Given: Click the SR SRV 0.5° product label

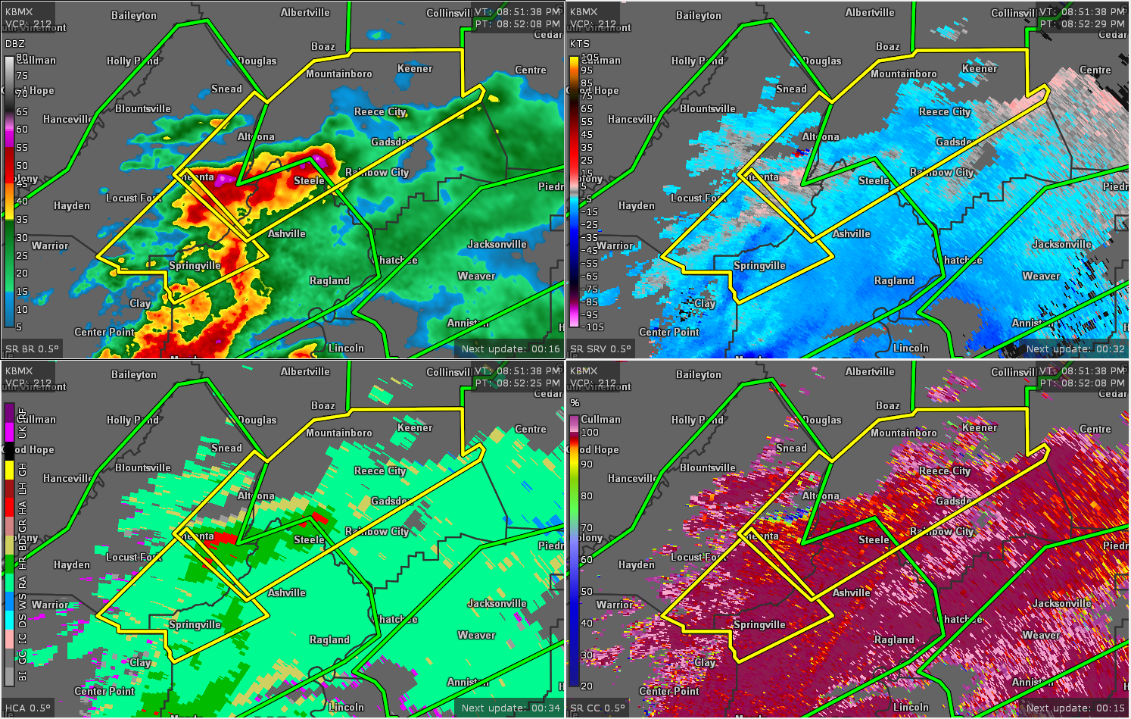Looking at the screenshot, I should [600, 349].
